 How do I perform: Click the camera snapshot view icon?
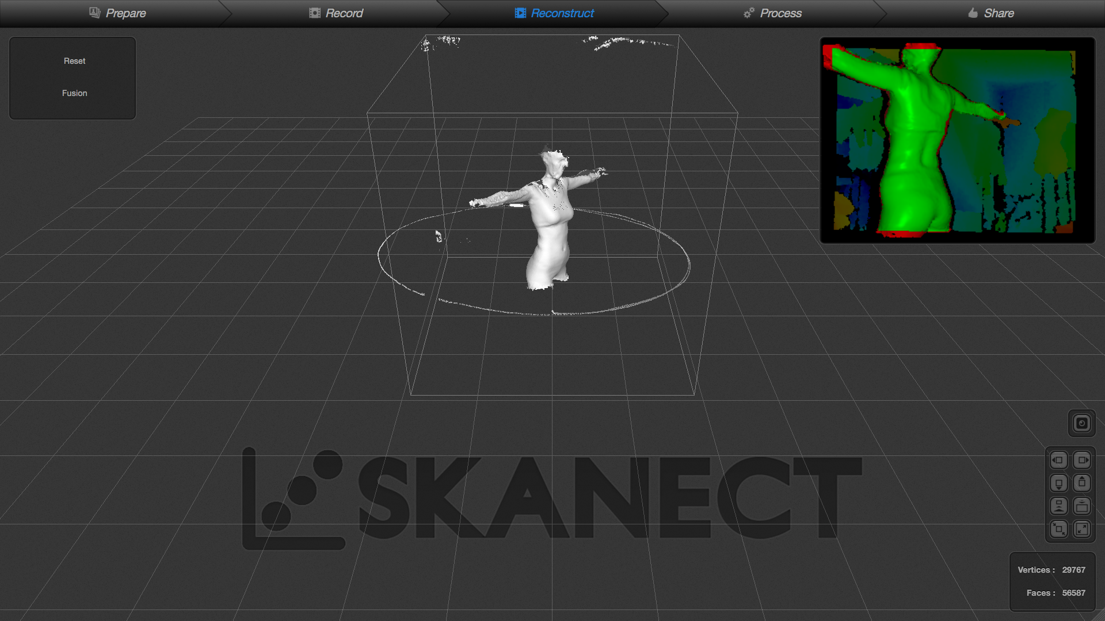coord(1081,423)
